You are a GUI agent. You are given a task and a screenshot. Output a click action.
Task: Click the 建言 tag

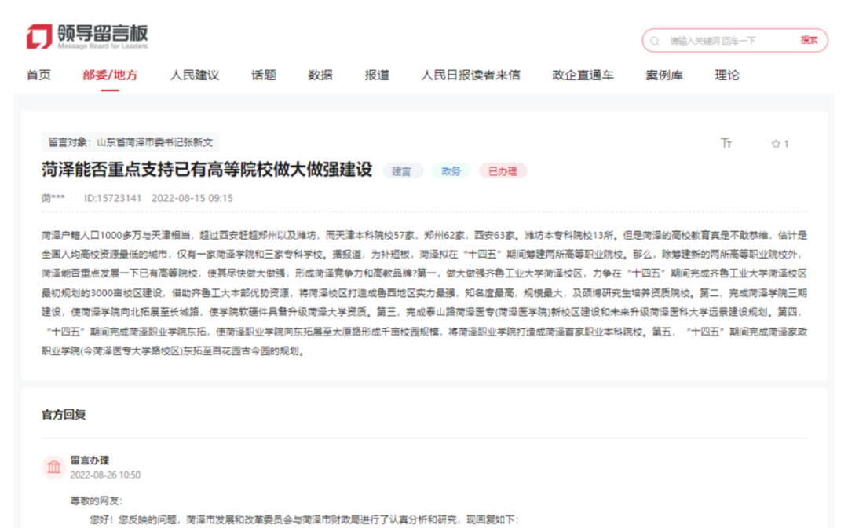pyautogui.click(x=401, y=171)
